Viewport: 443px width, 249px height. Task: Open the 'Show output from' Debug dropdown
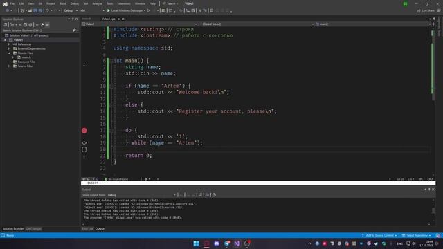(141, 195)
